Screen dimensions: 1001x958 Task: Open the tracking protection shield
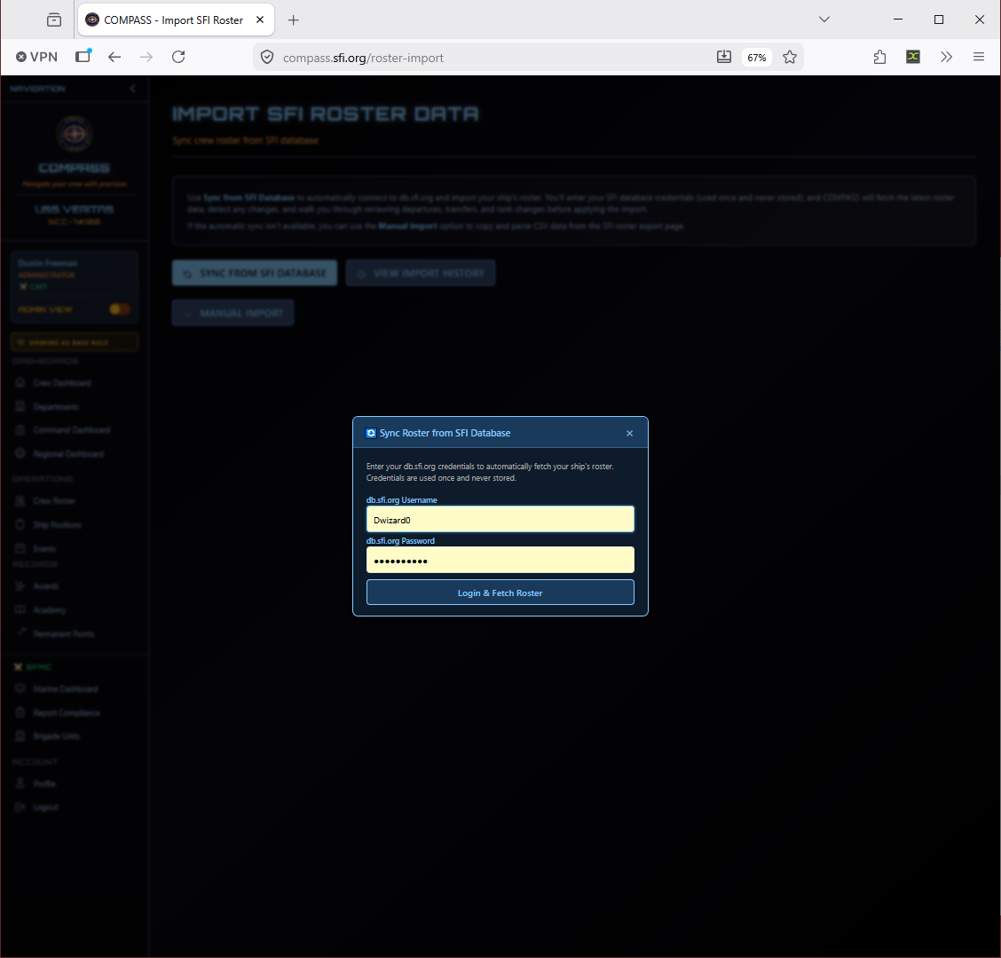[267, 58]
